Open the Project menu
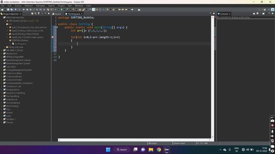 tap(61, 6)
